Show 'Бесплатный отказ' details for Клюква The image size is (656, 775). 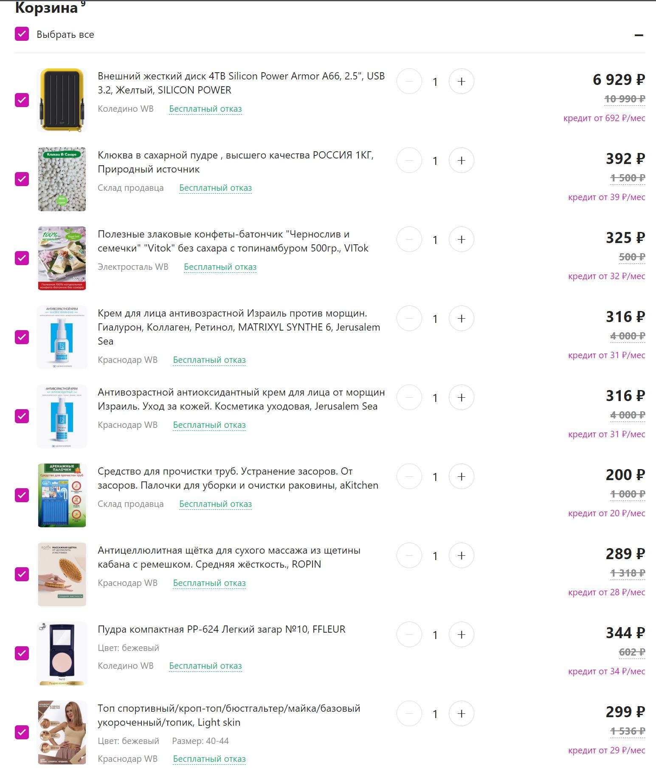215,188
